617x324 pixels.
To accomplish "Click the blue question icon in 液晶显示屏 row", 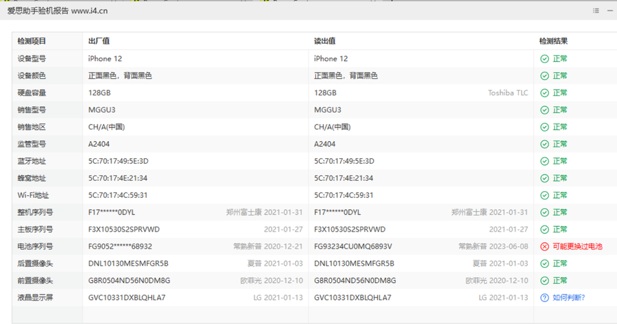I will (x=544, y=298).
